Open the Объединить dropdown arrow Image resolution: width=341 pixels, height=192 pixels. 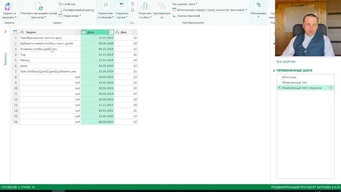(258, 17)
